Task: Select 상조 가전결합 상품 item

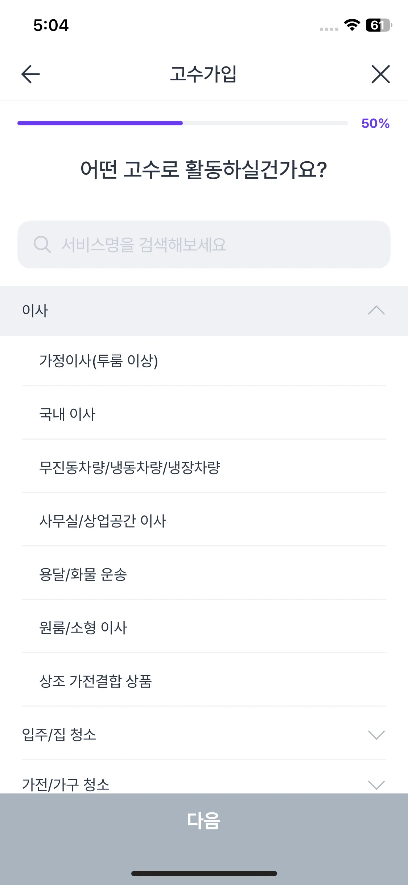Action: pos(95,681)
